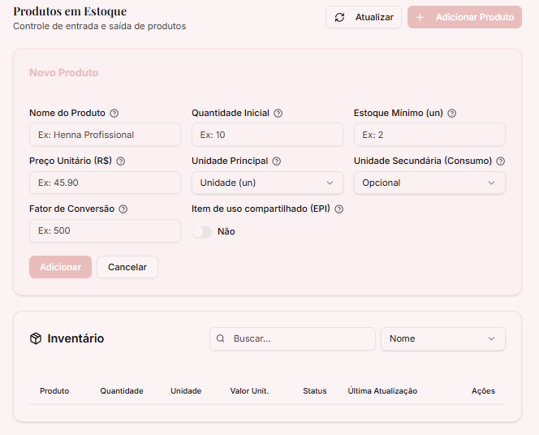Open help icon beside Estoque Mínimo (un)

tap(452, 114)
